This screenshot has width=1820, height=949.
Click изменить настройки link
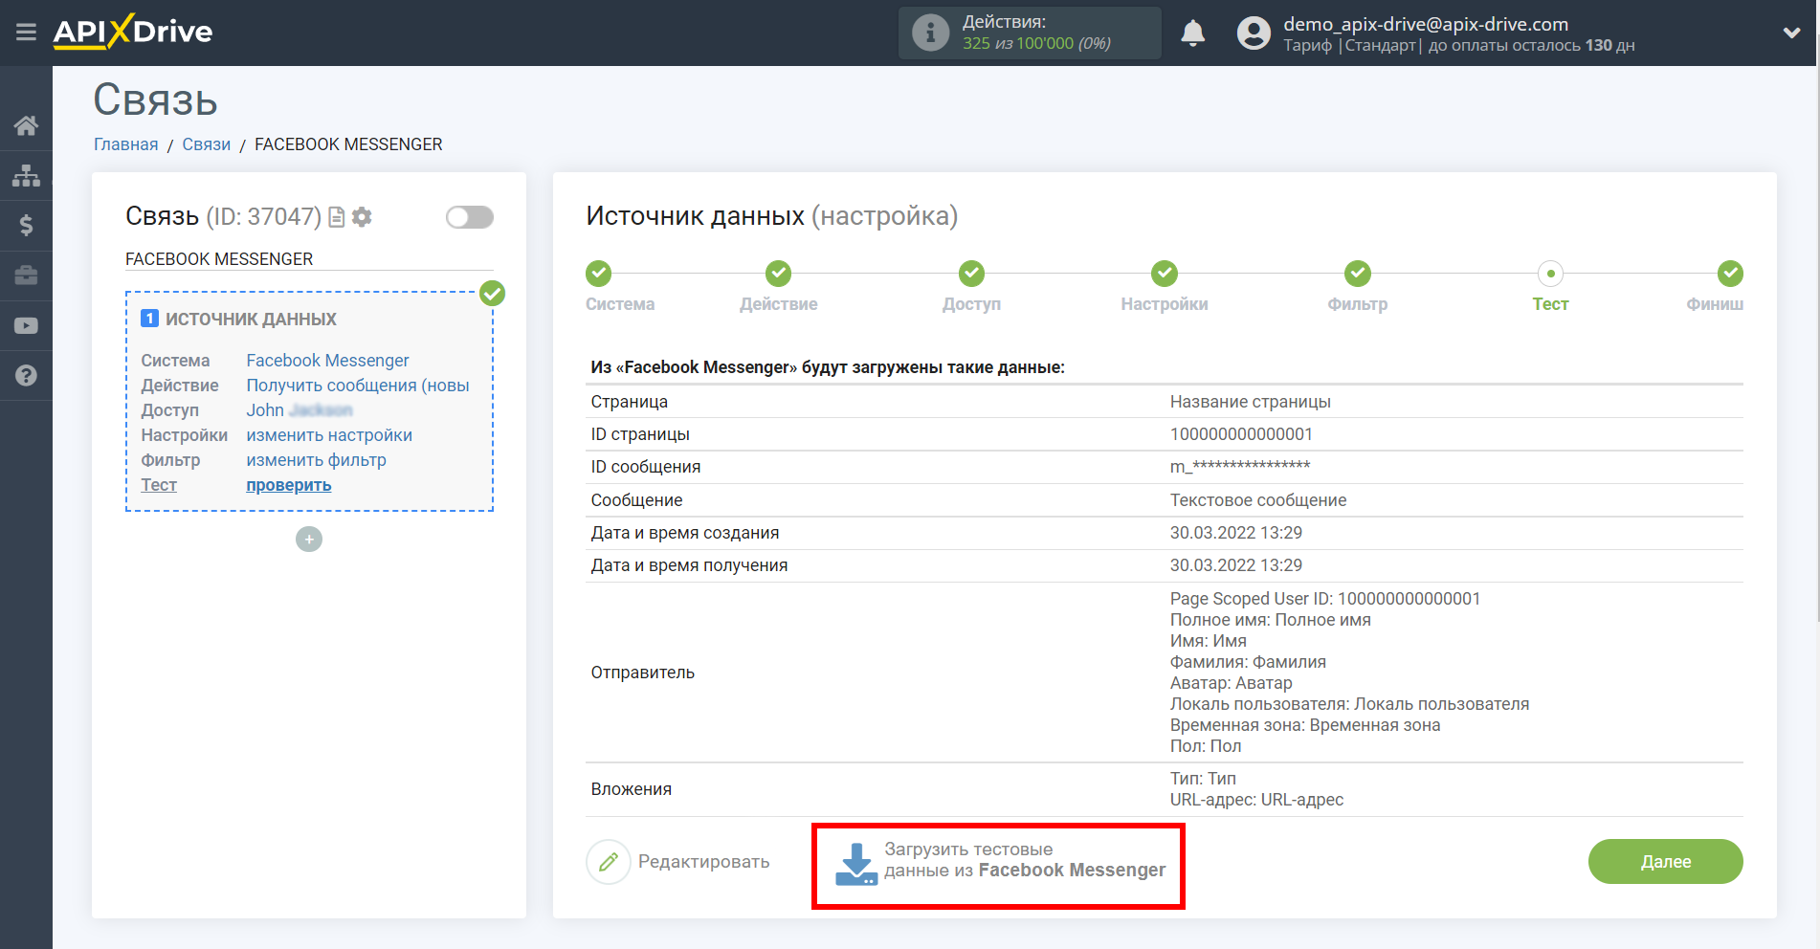pos(329,435)
